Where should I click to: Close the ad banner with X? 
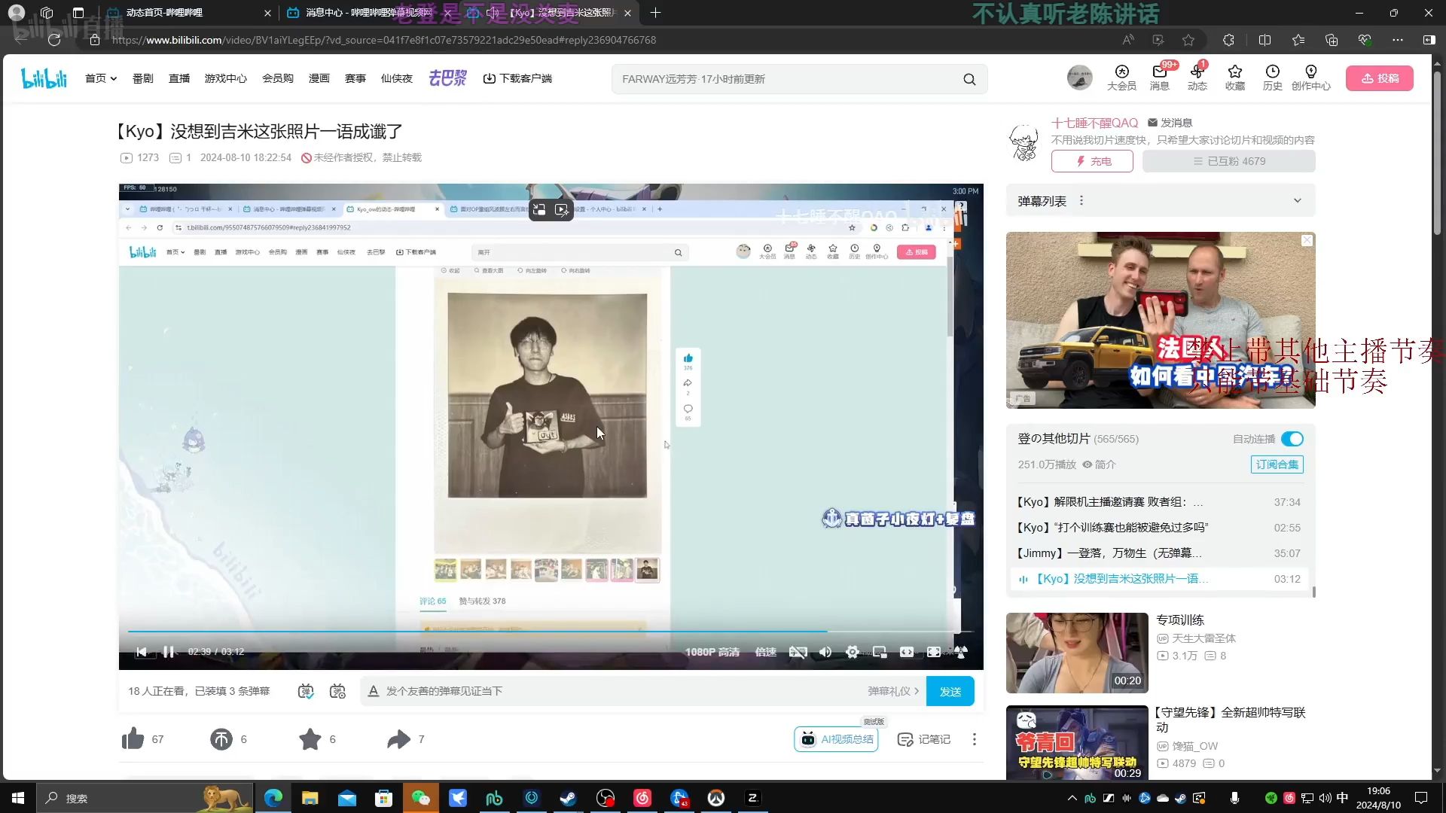(1307, 240)
